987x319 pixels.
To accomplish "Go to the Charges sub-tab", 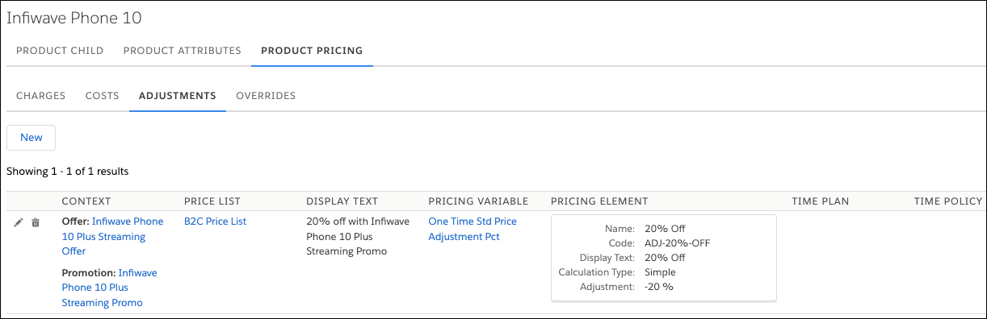I will [41, 96].
